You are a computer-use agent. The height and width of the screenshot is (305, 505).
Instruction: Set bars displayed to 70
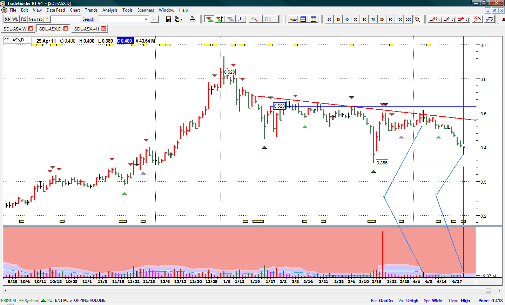click(373, 19)
